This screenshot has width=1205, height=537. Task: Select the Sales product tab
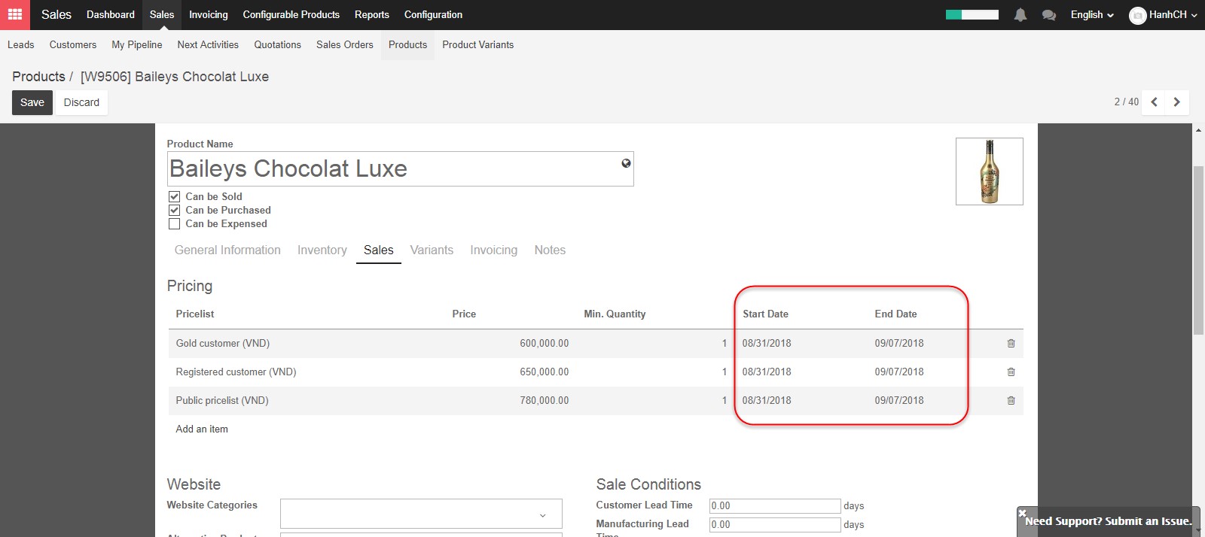[379, 250]
